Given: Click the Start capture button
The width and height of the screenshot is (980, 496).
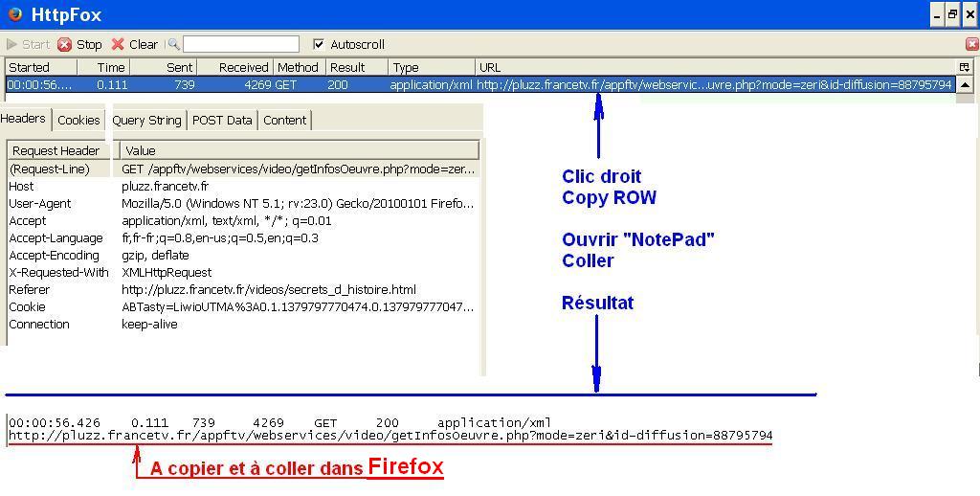Looking at the screenshot, I should (x=28, y=44).
